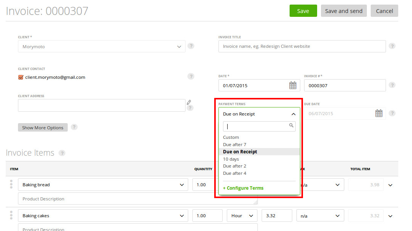Toggle the client.morymoto@gmail.com checkbox
This screenshot has width=412, height=231.
point(21,77)
